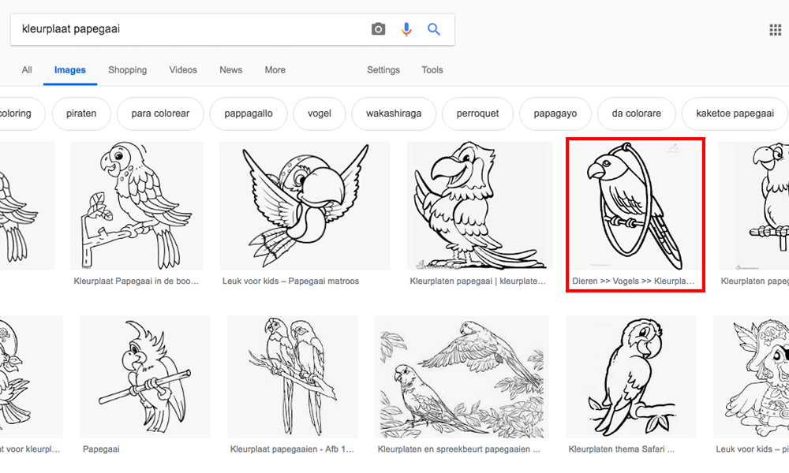Open the flying pirate parrot matroos image
Screen dimensions: 789x473
click(305, 207)
